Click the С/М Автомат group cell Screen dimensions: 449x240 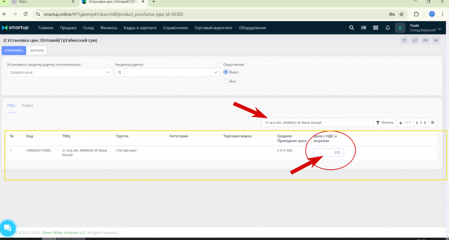tap(126, 150)
